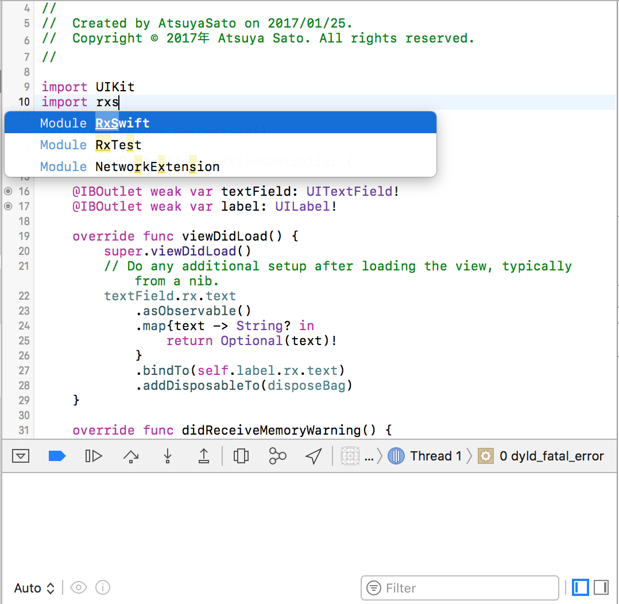
Task: Choose Module RxTest completion
Action: click(220, 145)
